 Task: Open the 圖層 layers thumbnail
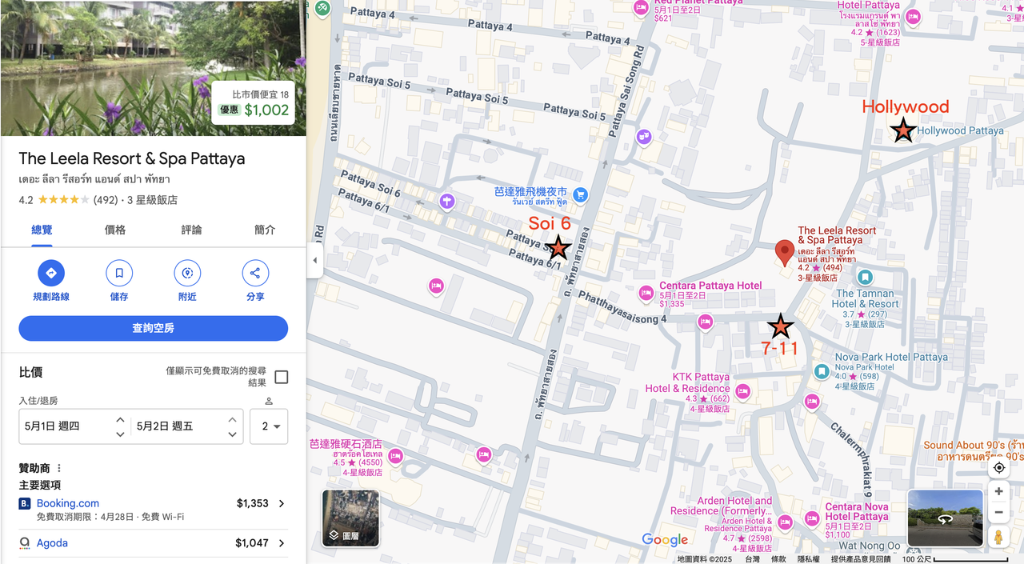pos(350,518)
